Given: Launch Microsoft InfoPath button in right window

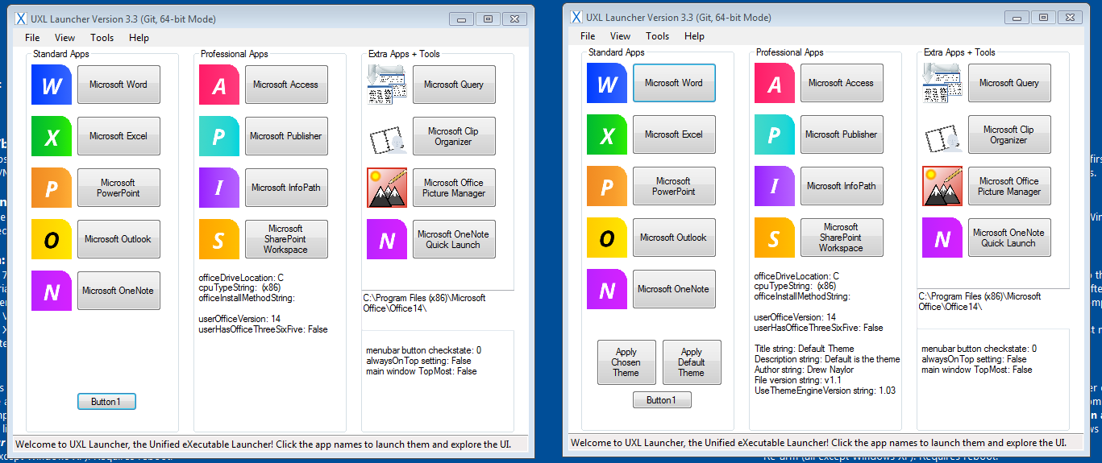Looking at the screenshot, I should [x=842, y=186].
